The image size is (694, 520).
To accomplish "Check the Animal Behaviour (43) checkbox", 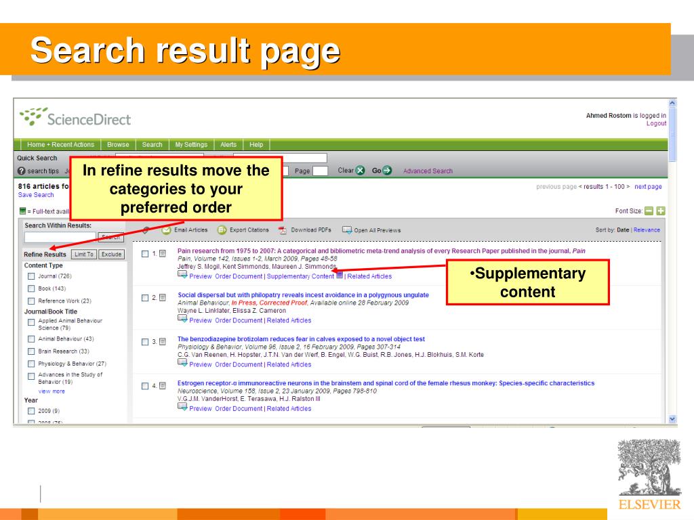I will 31,339.
